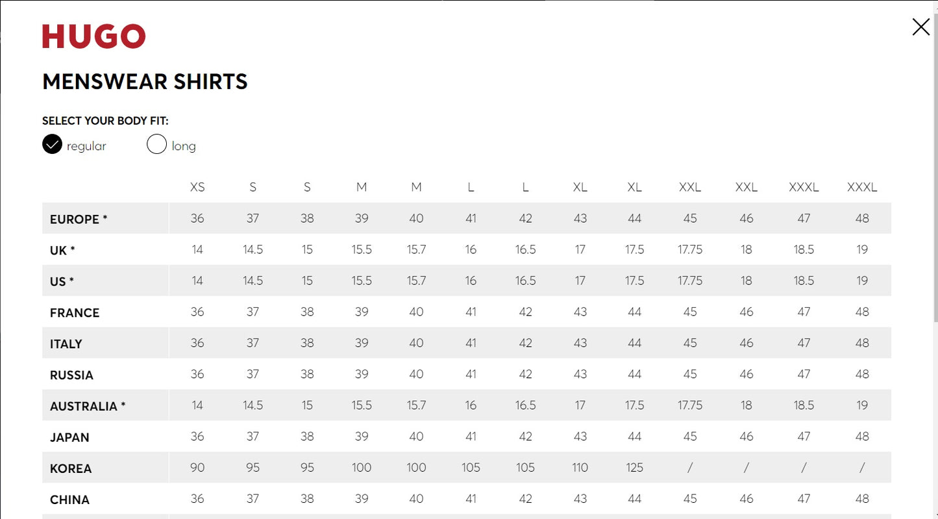Click Korea size 125 cell
The height and width of the screenshot is (519, 938).
point(635,468)
